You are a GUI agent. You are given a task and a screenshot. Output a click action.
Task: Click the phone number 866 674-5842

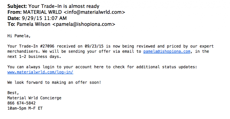click(x=21, y=103)
